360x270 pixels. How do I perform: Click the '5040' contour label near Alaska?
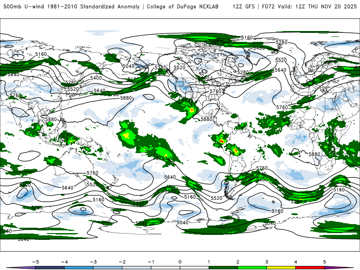tap(128, 66)
